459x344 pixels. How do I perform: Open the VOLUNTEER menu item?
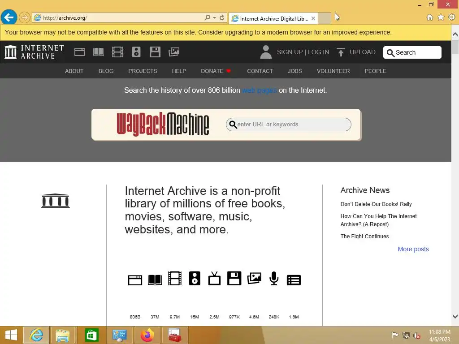(x=333, y=71)
